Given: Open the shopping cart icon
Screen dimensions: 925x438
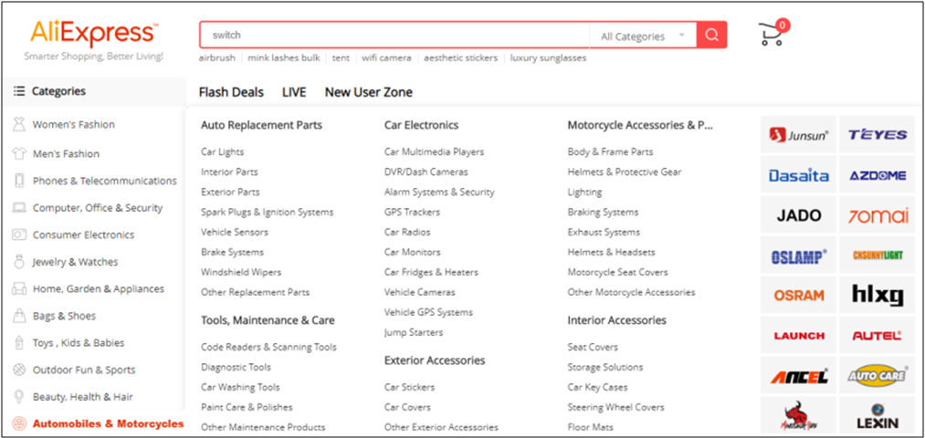Looking at the screenshot, I should click(x=772, y=34).
